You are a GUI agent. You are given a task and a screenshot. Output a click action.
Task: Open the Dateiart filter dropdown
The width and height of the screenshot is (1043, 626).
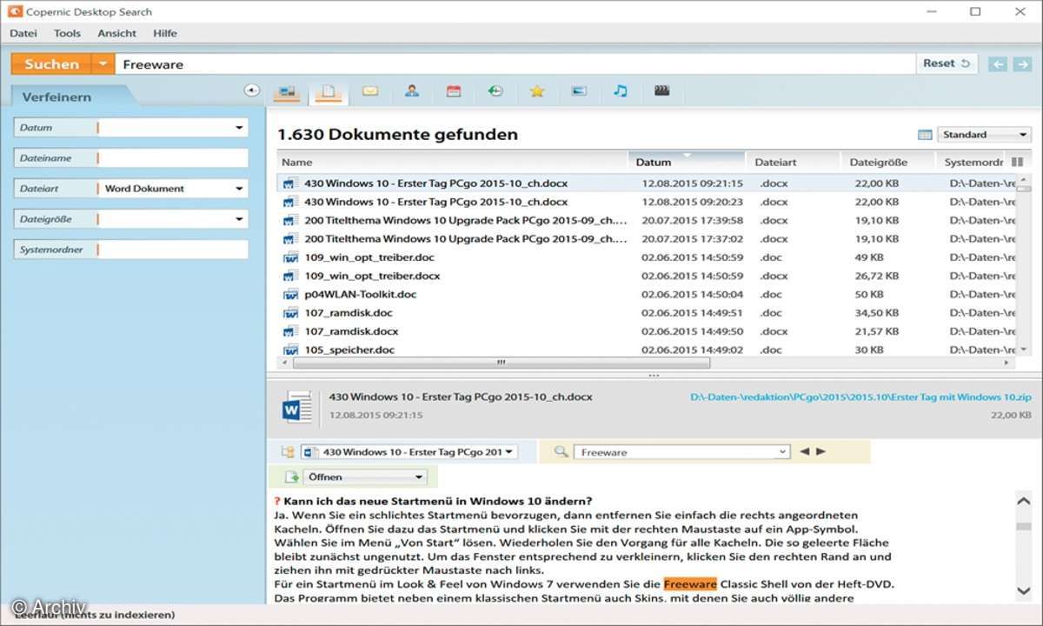click(239, 189)
